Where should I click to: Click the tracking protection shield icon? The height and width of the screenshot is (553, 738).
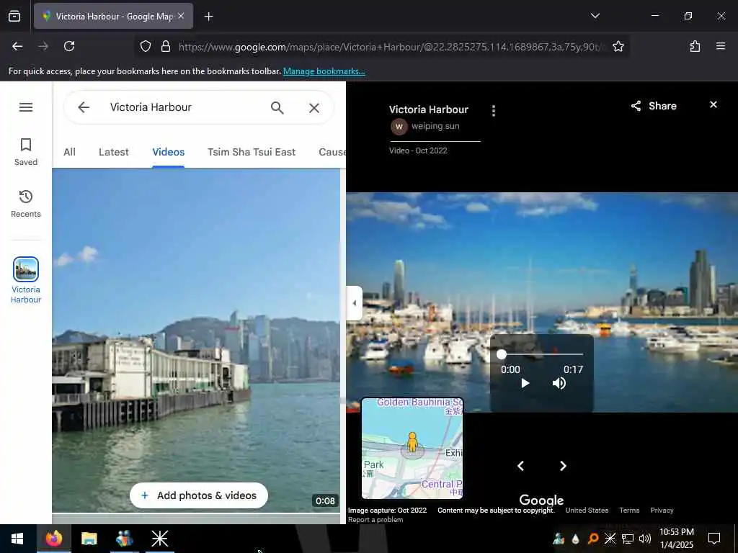coord(146,46)
